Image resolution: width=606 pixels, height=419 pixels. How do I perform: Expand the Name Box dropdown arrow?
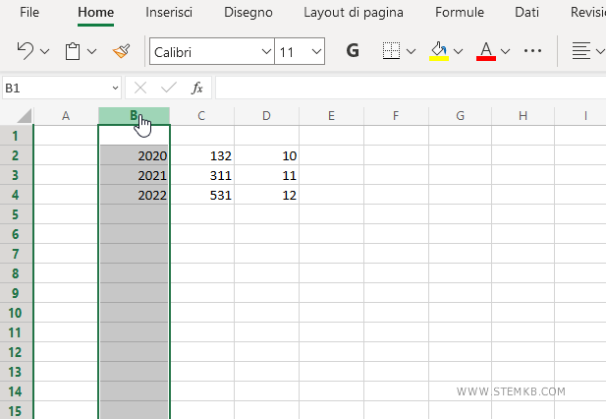pos(114,88)
